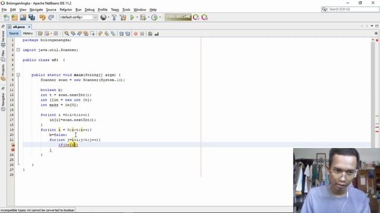Click the Comment lines icon
The height and width of the screenshot is (213, 380).
point(150,34)
